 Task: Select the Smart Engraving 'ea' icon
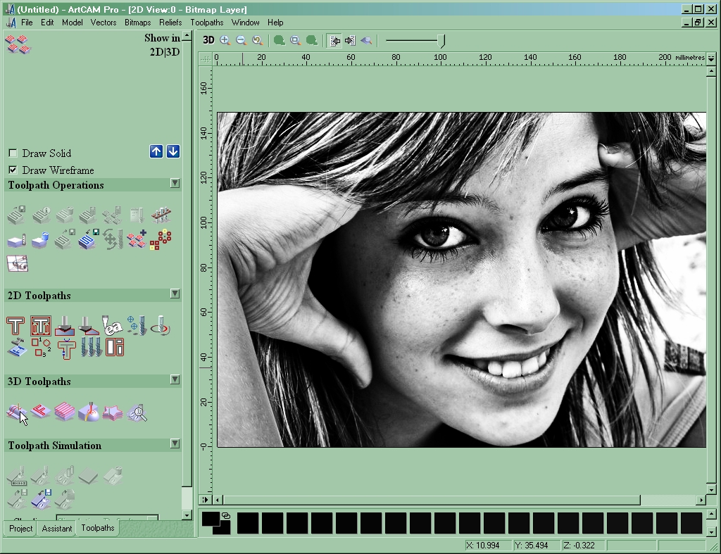(112, 325)
